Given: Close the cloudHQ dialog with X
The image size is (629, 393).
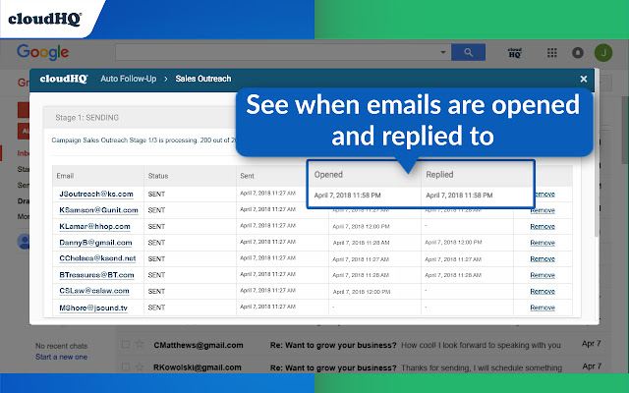Looking at the screenshot, I should [x=584, y=79].
